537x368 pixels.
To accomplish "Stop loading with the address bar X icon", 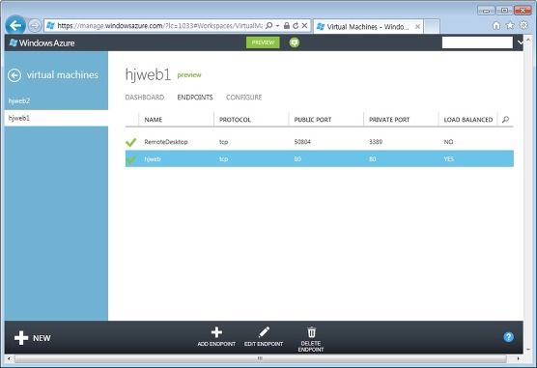I will click(304, 26).
